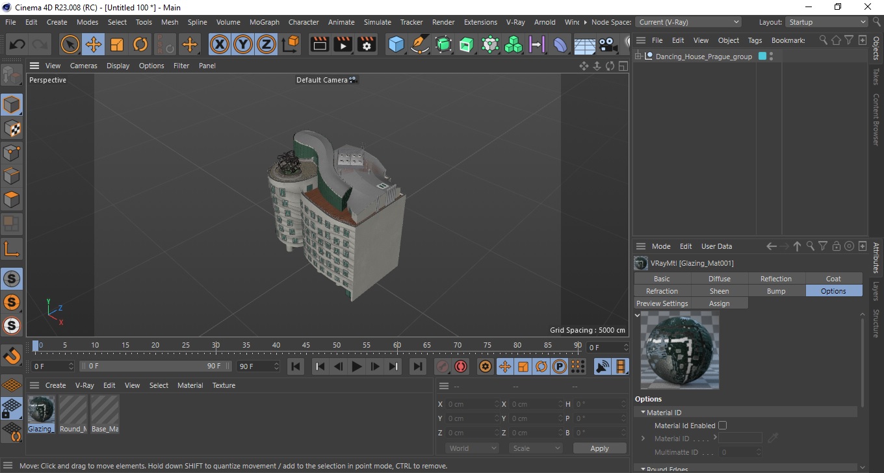Click the Make Editable icon
Image resolution: width=884 pixels, height=473 pixels.
[x=11, y=75]
